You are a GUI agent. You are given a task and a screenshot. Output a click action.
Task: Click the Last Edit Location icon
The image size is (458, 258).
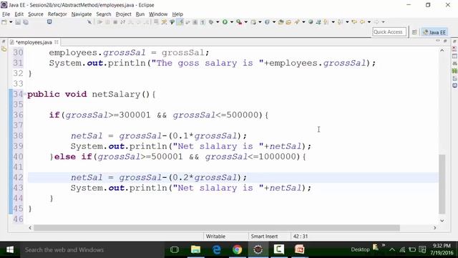click(354, 22)
